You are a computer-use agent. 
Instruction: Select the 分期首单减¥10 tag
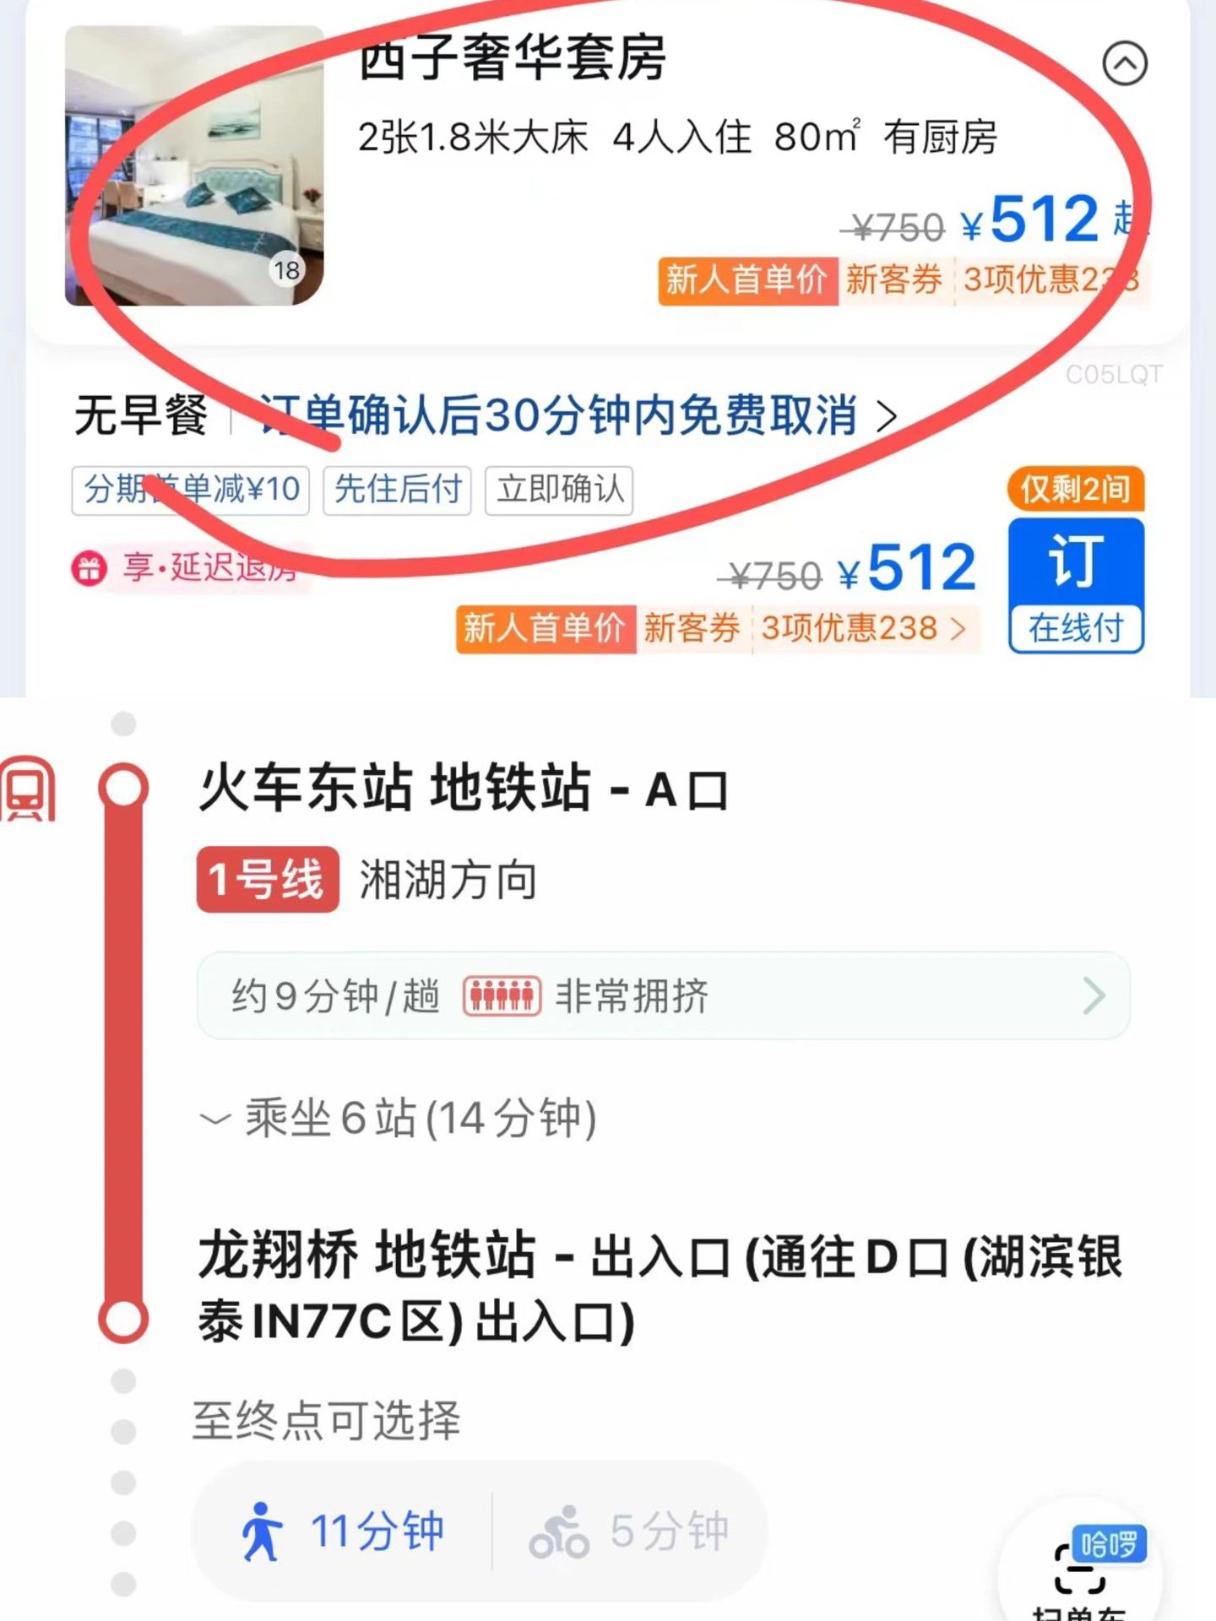(x=191, y=490)
